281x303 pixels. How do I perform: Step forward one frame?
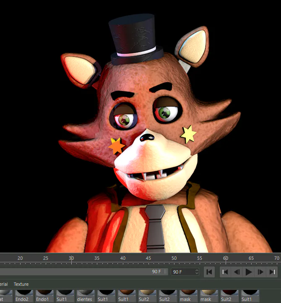(260, 272)
